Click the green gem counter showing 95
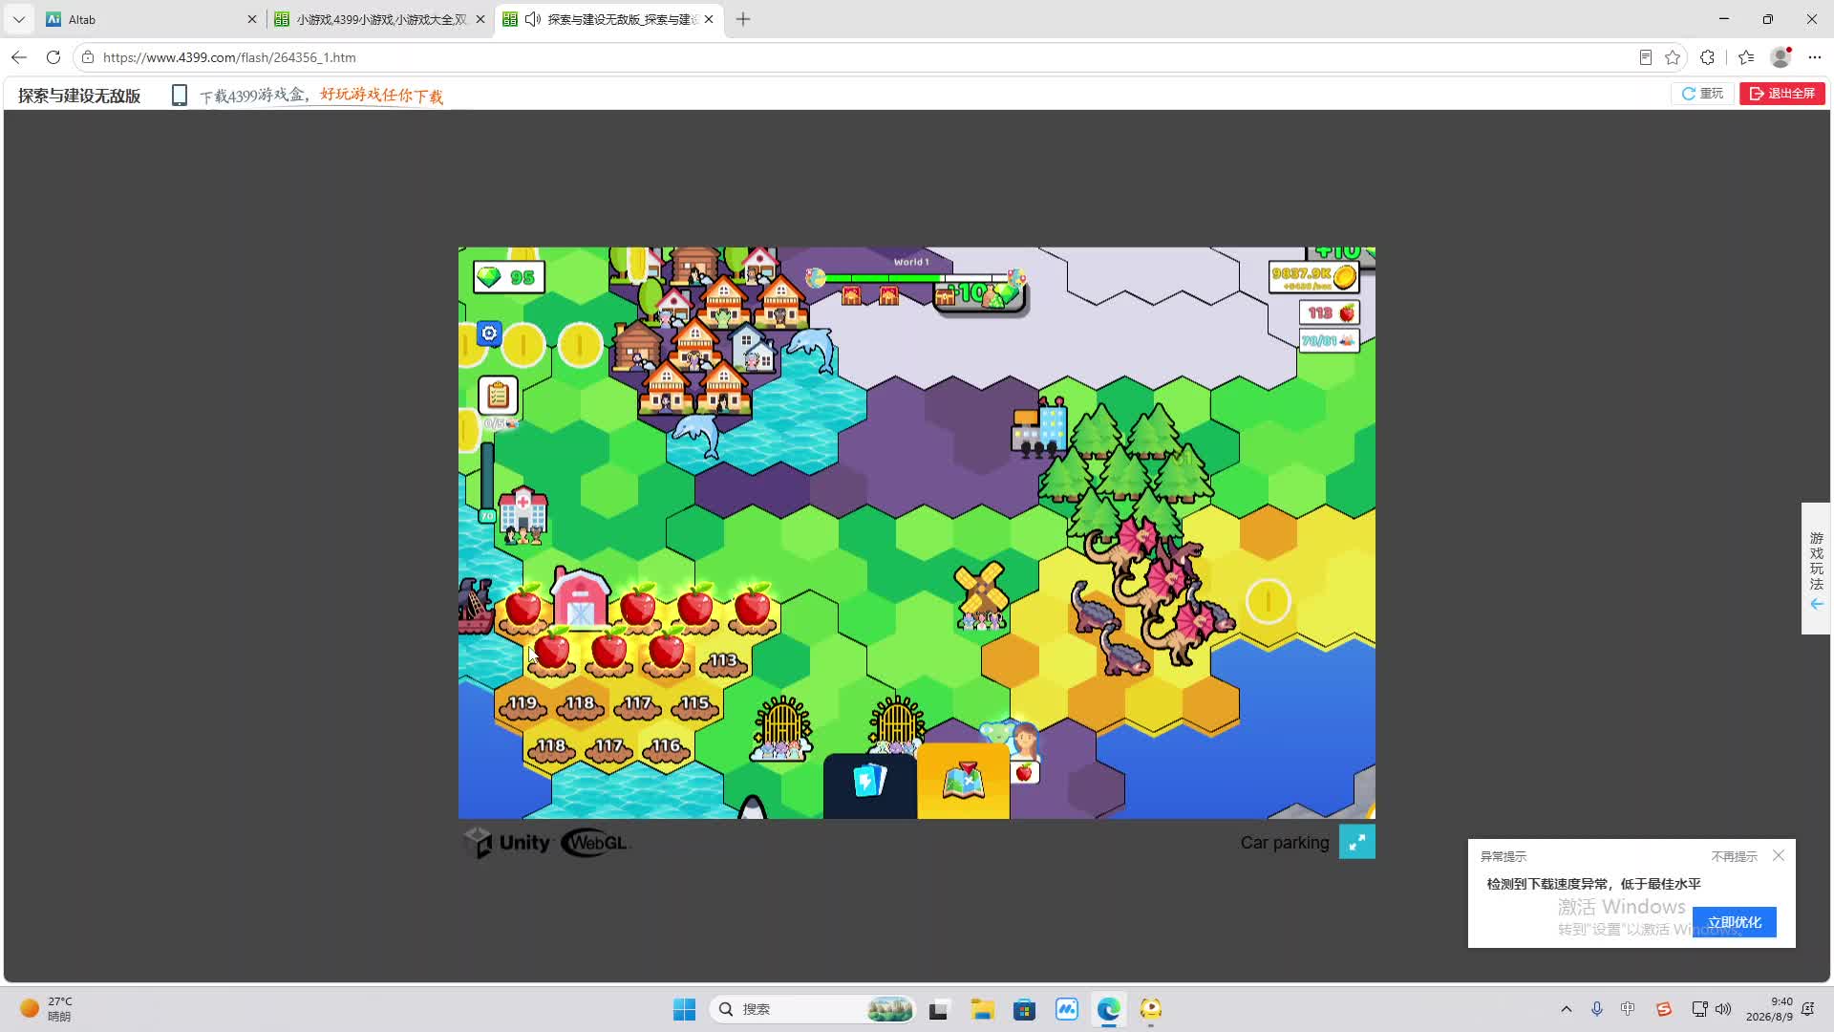This screenshot has width=1834, height=1032. (509, 278)
